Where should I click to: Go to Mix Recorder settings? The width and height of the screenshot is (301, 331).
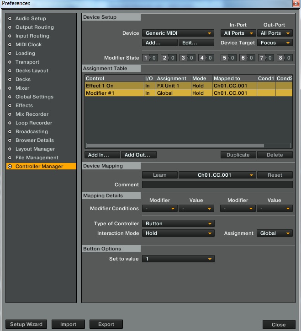pos(32,114)
